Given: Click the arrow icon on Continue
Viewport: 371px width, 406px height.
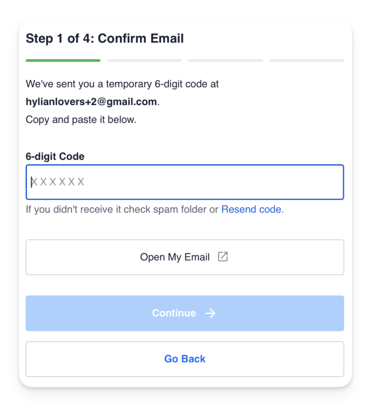Looking at the screenshot, I should click(x=210, y=313).
